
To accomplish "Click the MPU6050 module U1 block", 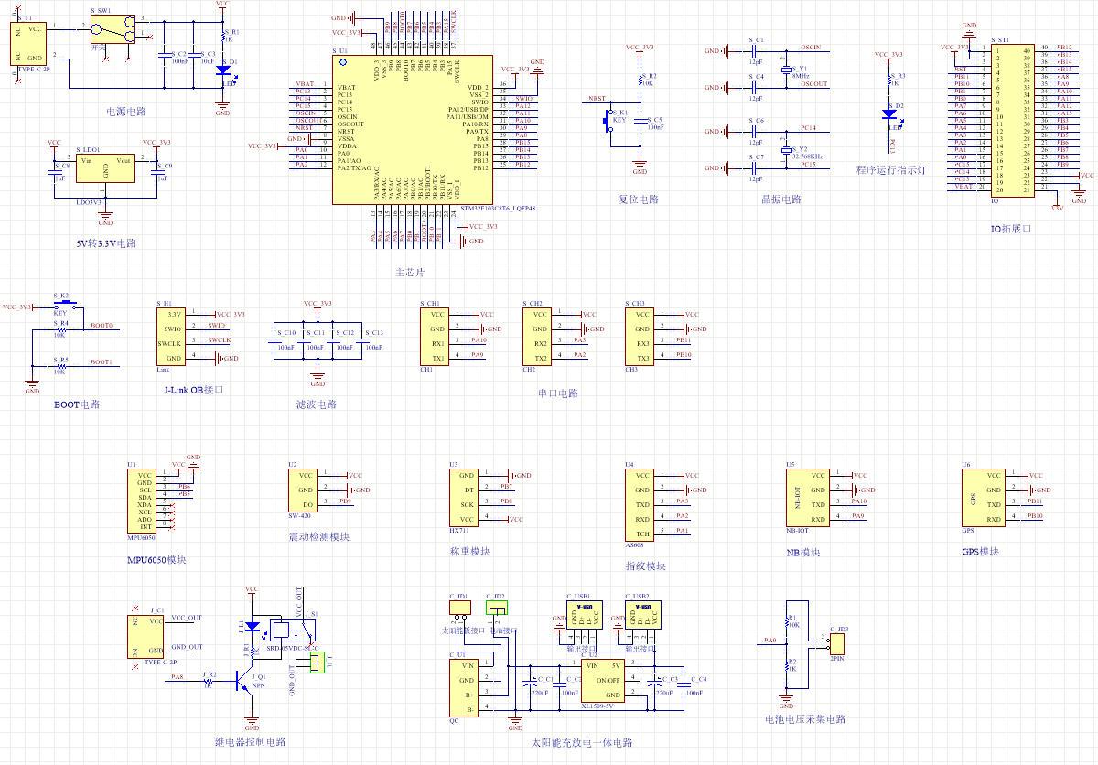I will (x=142, y=501).
